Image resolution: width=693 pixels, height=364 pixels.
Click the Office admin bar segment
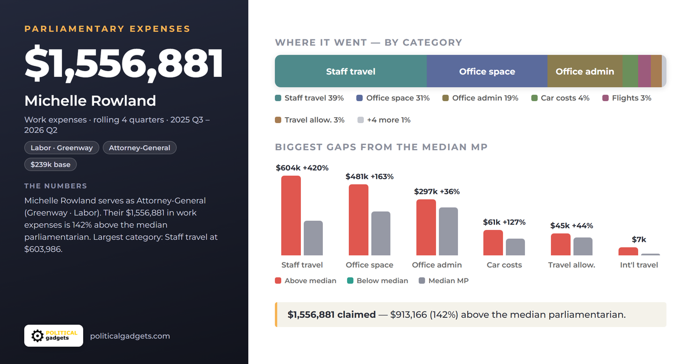585,71
